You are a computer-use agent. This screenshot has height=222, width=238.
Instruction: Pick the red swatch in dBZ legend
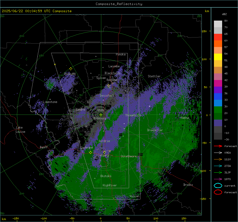[218, 37]
